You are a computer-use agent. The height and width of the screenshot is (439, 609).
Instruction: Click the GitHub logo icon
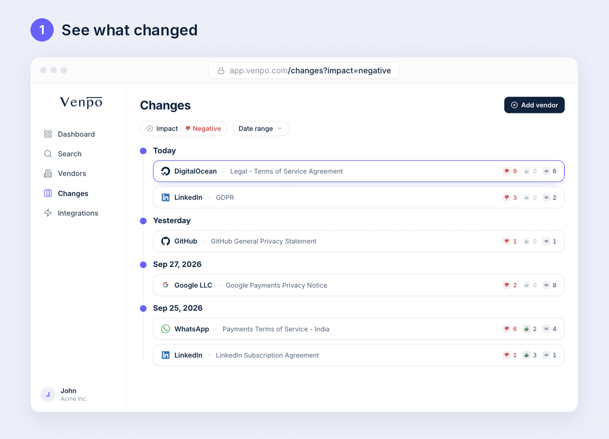point(166,241)
